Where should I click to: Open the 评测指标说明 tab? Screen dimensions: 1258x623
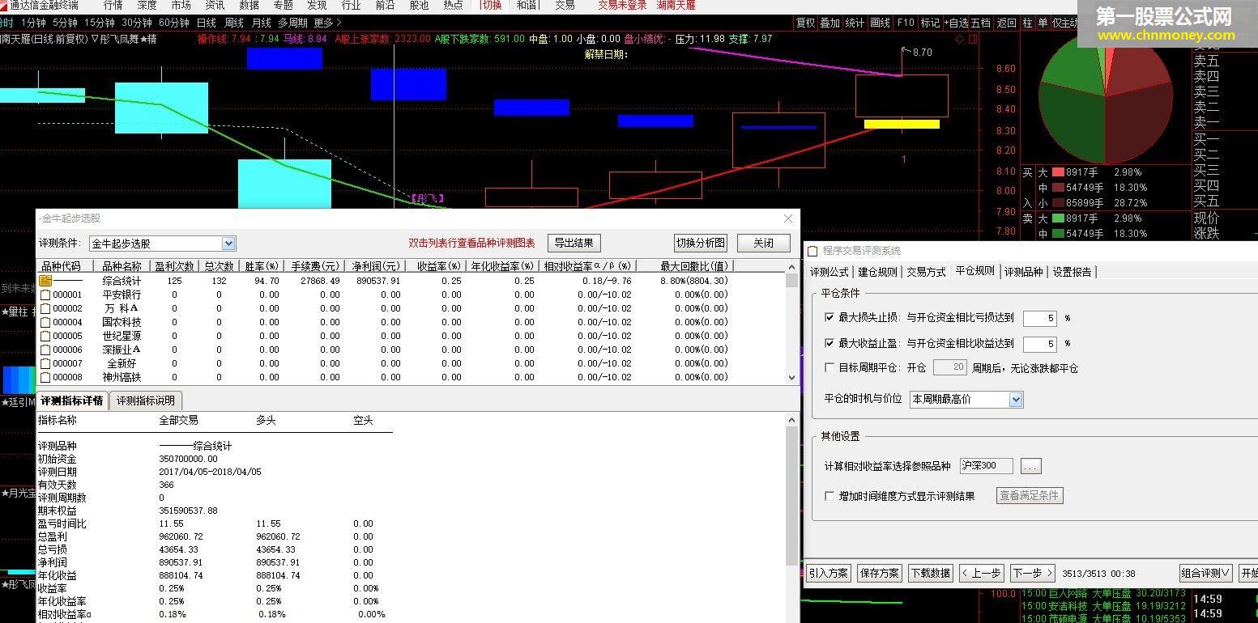pyautogui.click(x=145, y=400)
